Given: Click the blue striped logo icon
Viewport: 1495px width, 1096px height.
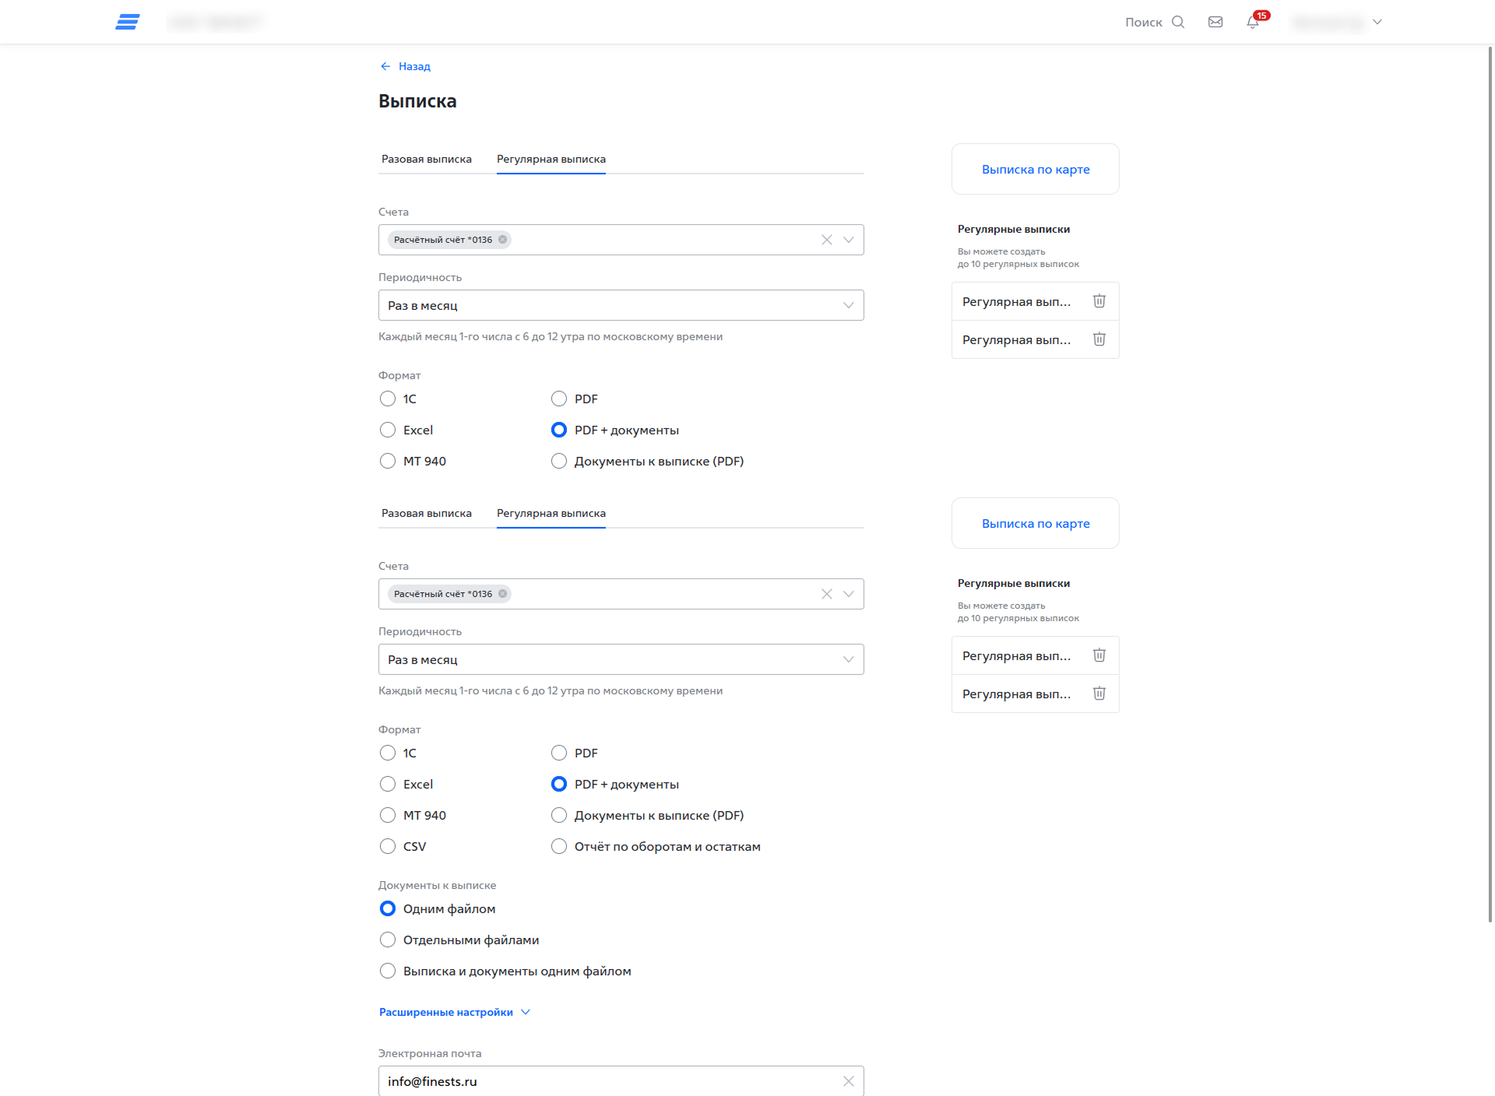Looking at the screenshot, I should tap(128, 22).
